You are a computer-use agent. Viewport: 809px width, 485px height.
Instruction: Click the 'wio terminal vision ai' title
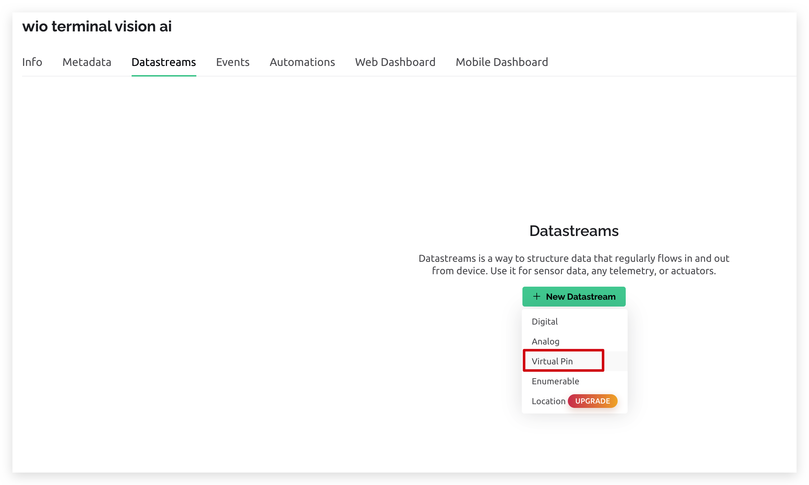(97, 26)
